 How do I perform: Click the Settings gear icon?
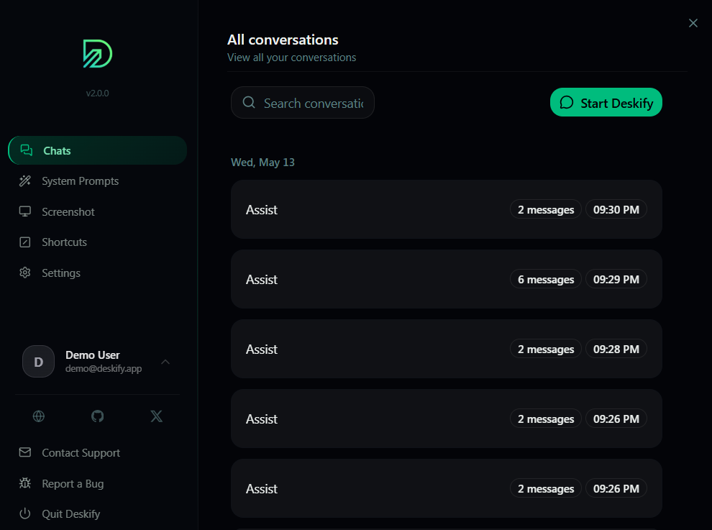[x=25, y=273]
